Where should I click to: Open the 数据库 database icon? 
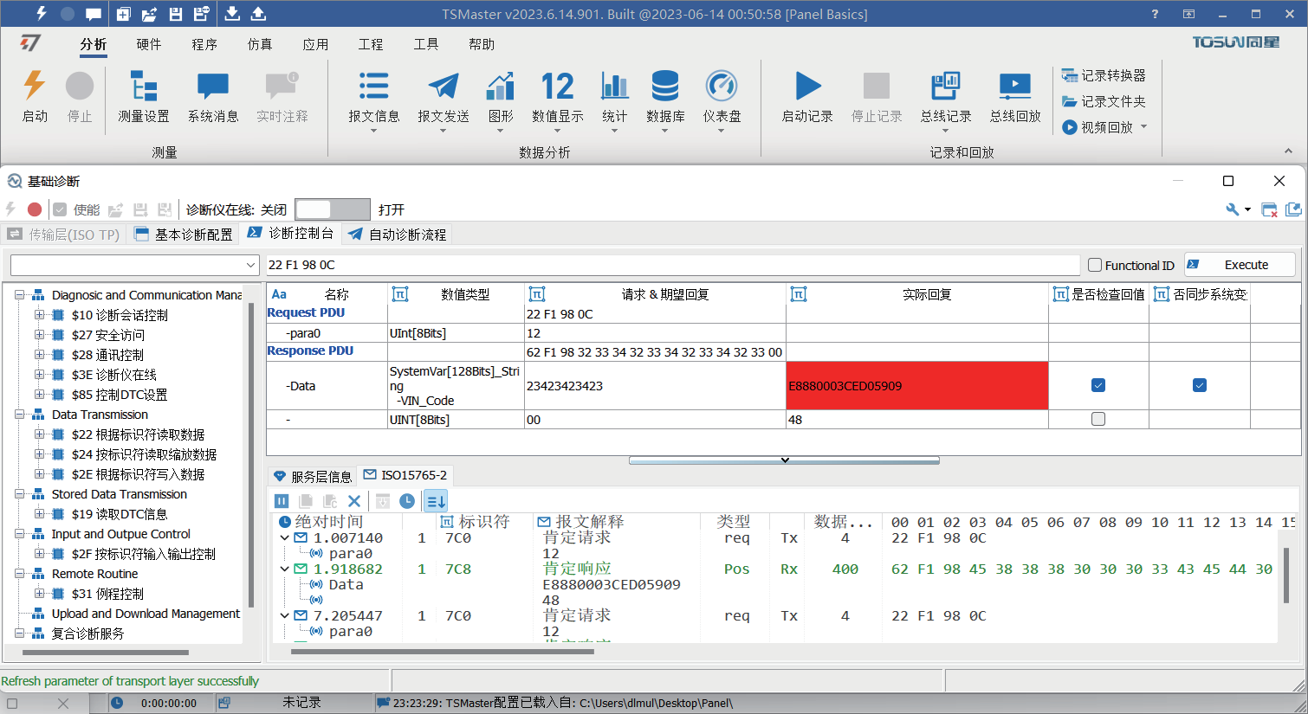tap(664, 87)
